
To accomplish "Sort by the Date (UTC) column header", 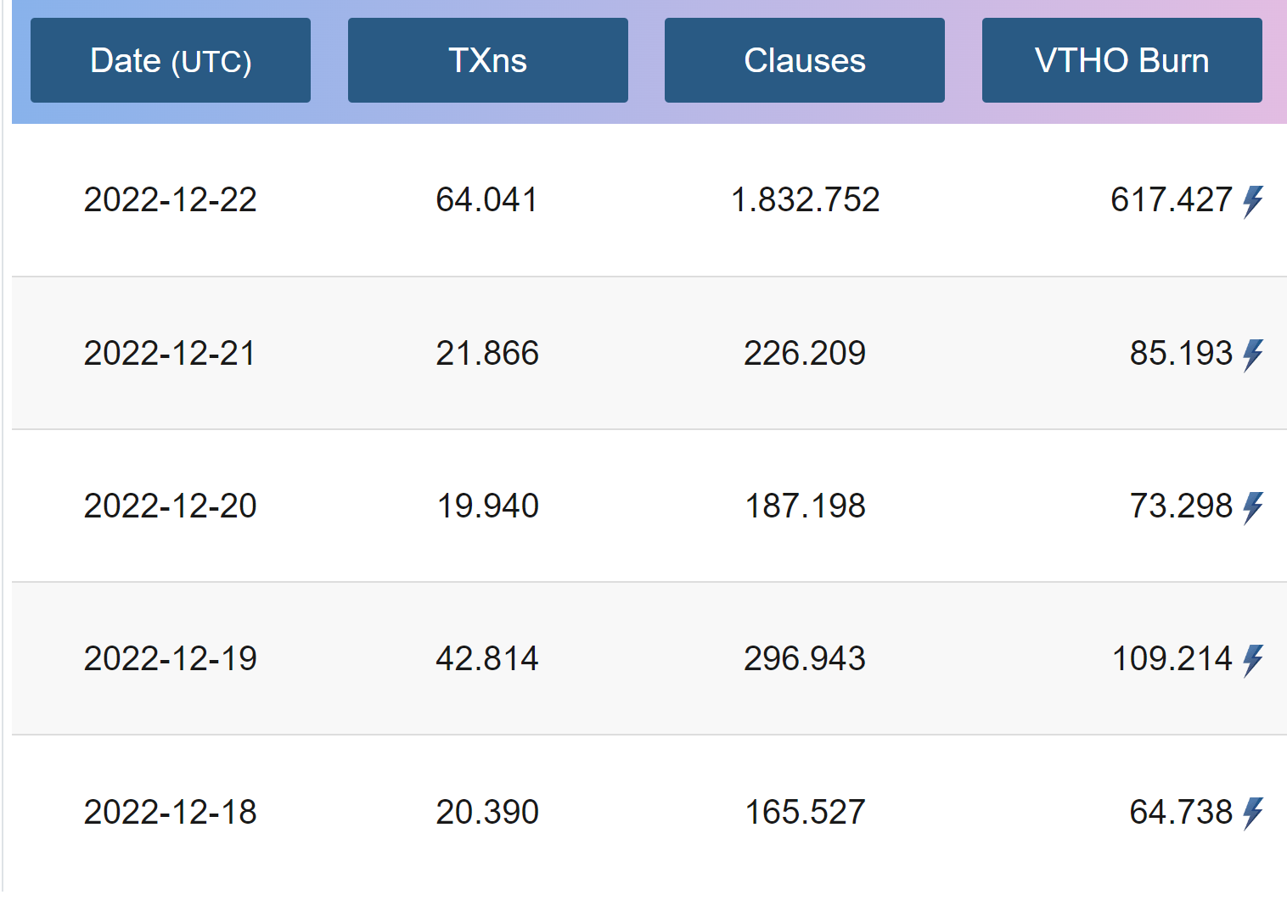I will (x=171, y=61).
